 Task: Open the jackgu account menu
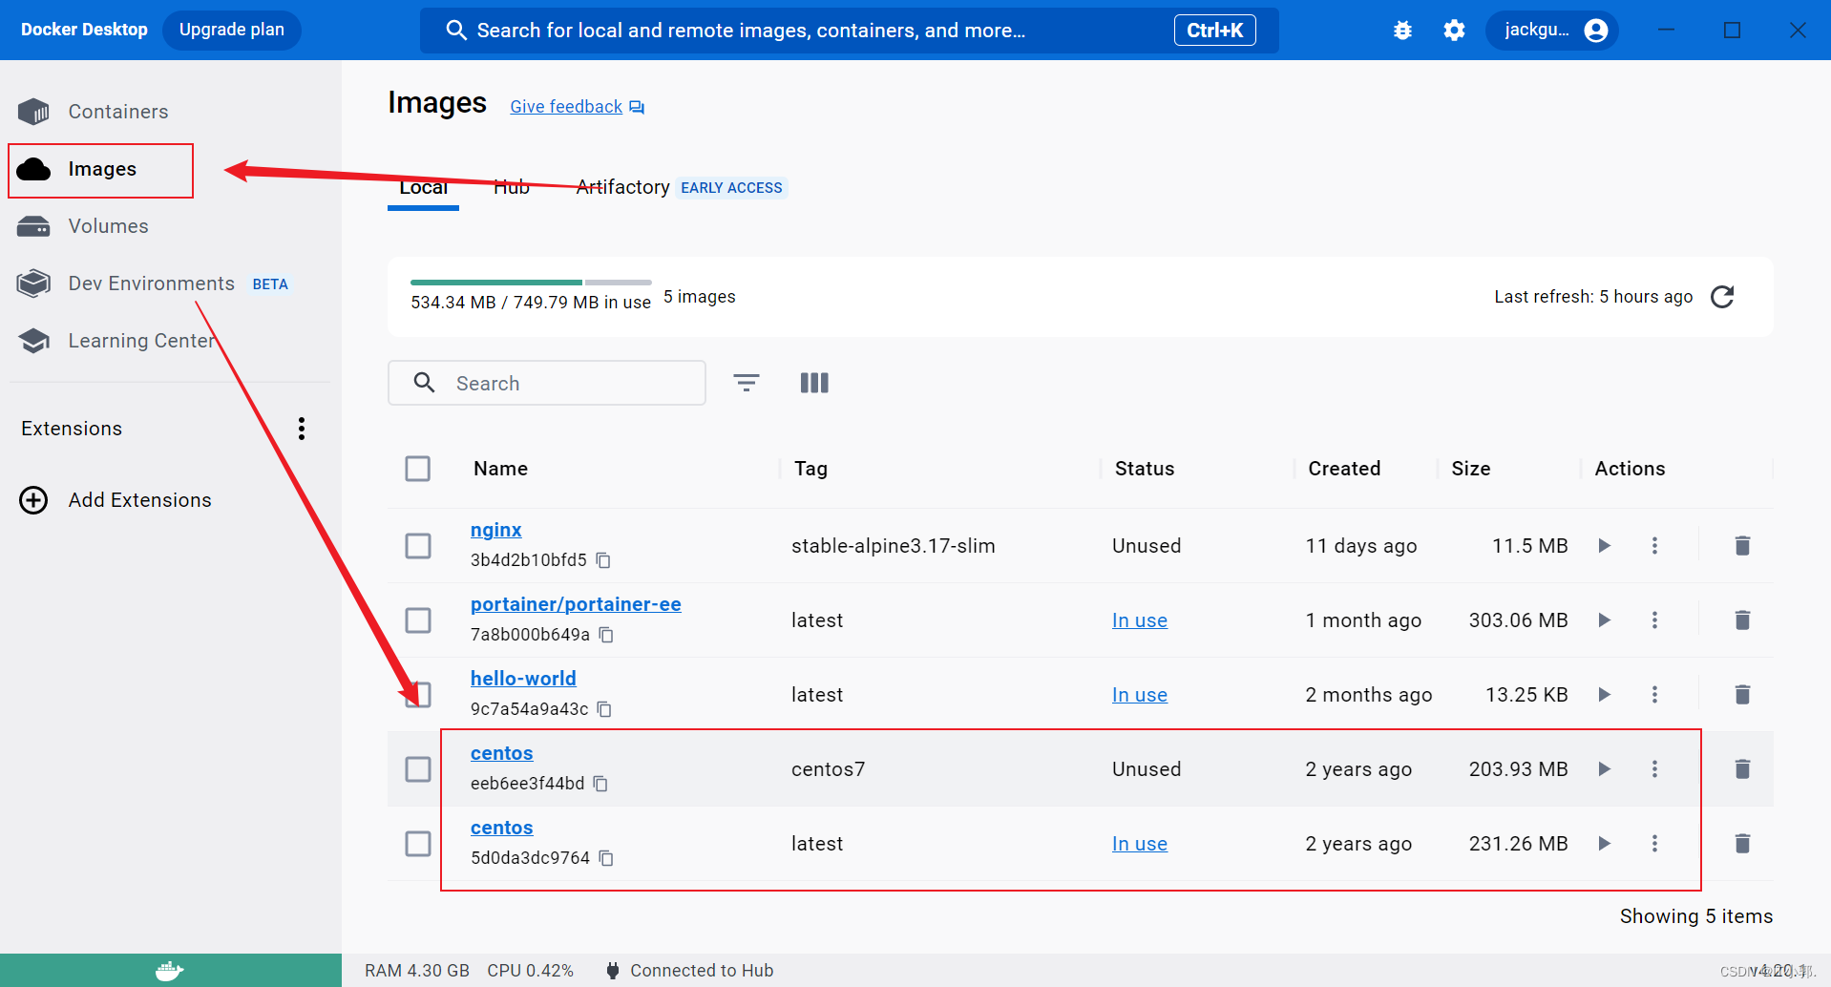pos(1552,31)
